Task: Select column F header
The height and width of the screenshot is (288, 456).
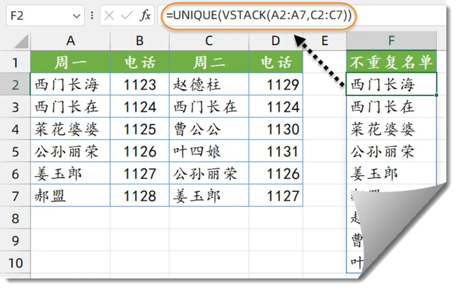Action: (391, 41)
